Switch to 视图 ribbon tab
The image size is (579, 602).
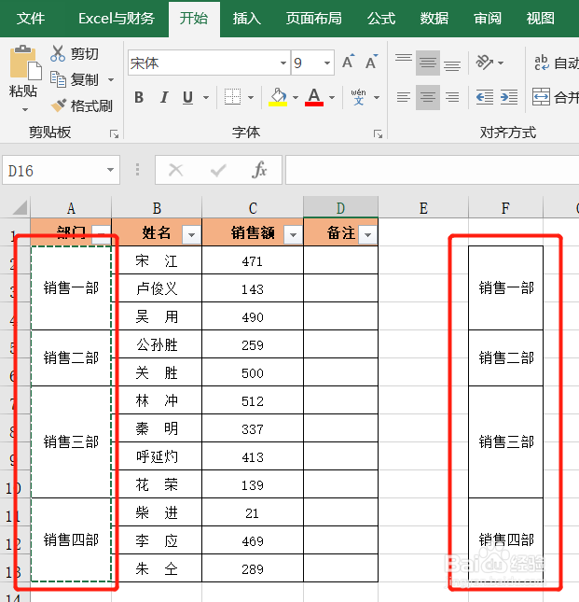tap(540, 19)
